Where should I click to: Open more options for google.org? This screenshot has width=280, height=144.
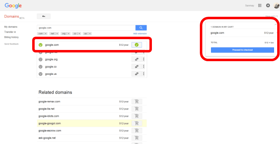pos(143,59)
